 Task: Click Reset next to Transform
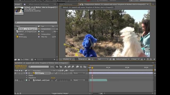point(53,78)
